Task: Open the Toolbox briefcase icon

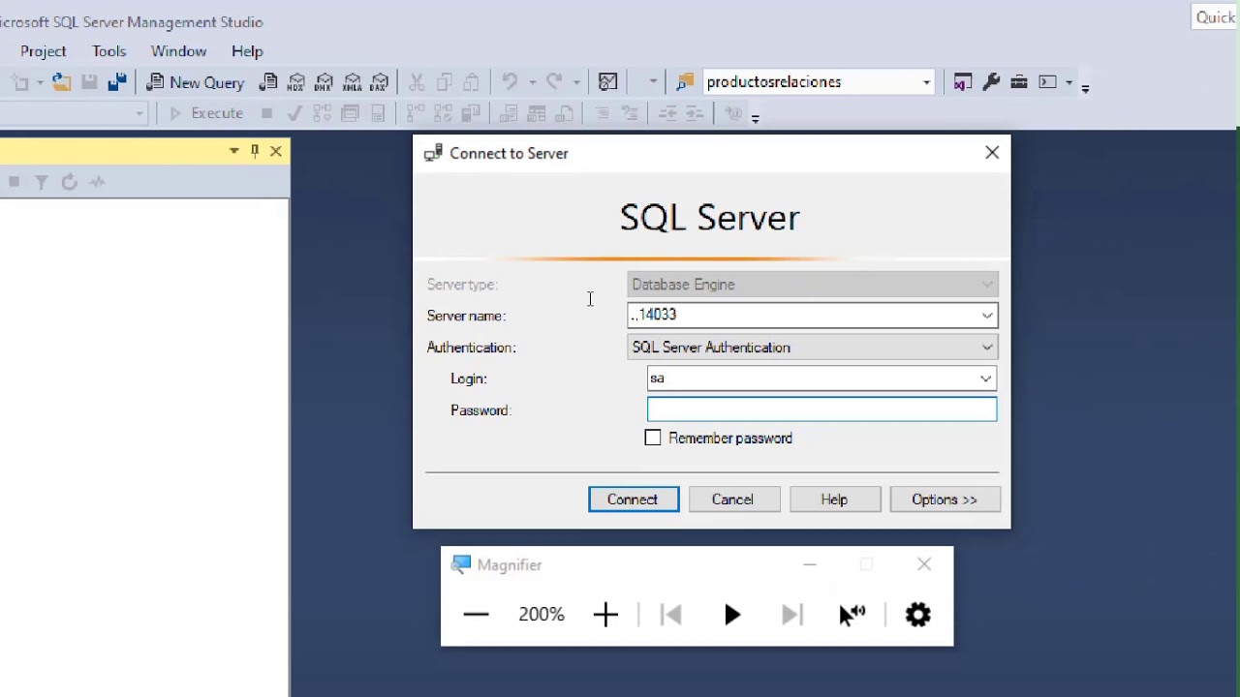Action: [1018, 82]
